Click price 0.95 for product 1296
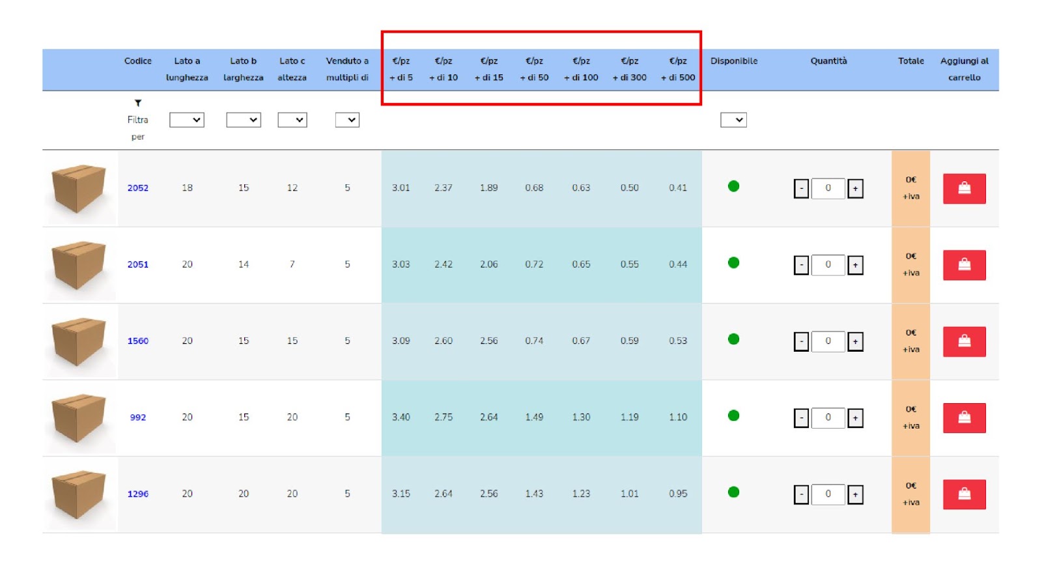Screen dimensions: 1042x566 click(x=678, y=494)
